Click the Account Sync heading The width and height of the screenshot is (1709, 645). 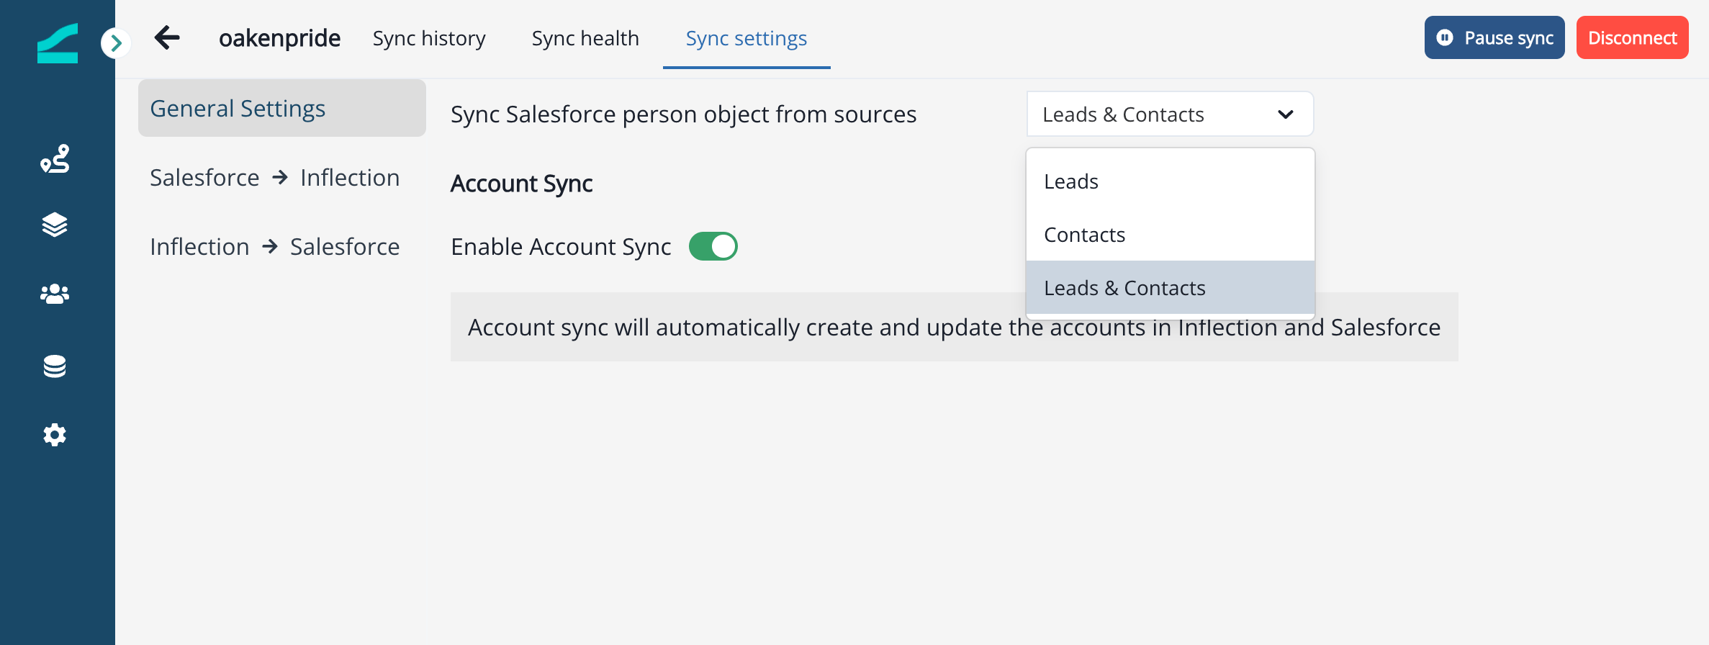click(521, 184)
